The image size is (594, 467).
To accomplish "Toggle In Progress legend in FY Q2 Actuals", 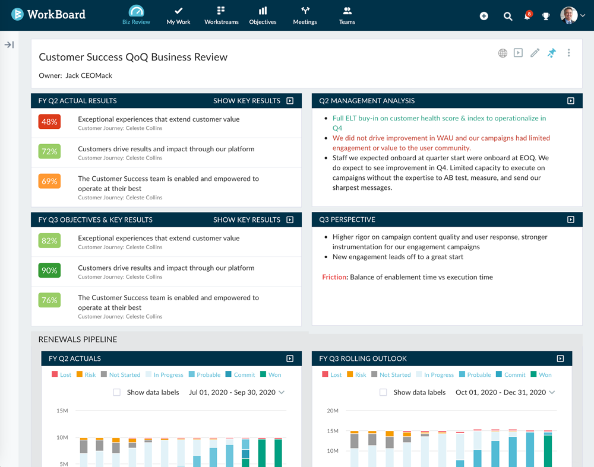I will [165, 374].
